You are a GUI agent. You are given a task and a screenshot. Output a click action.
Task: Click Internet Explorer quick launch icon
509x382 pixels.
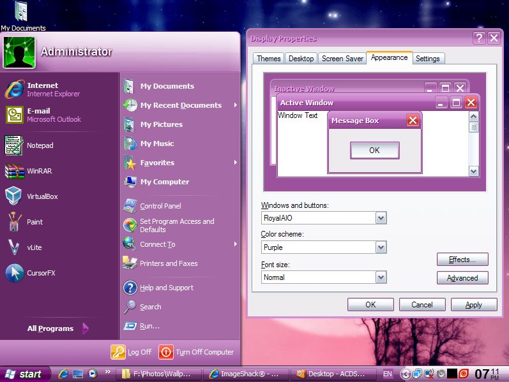[x=63, y=374]
